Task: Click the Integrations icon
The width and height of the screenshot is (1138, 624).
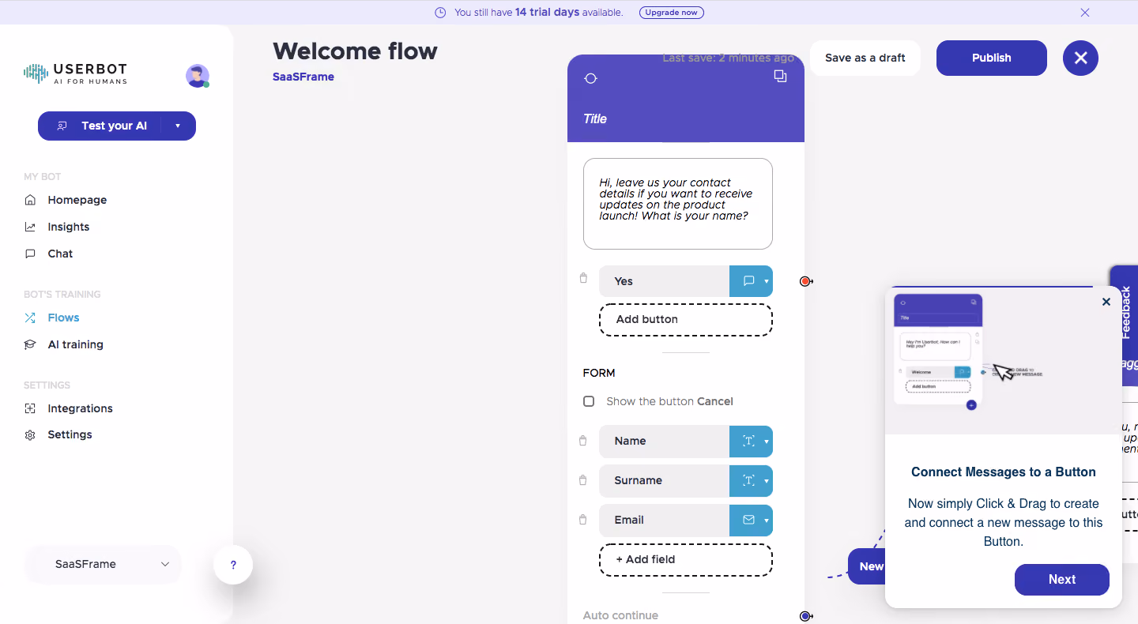Action: coord(30,408)
